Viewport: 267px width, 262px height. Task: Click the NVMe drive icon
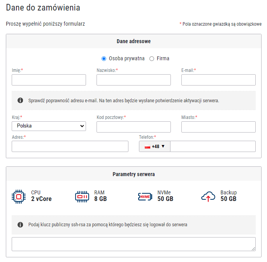pos(145,197)
